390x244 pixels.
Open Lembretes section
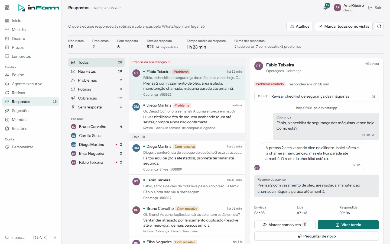click(x=31, y=56)
